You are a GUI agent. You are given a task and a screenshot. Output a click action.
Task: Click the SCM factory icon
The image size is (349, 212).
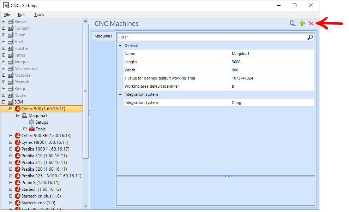(x=11, y=102)
